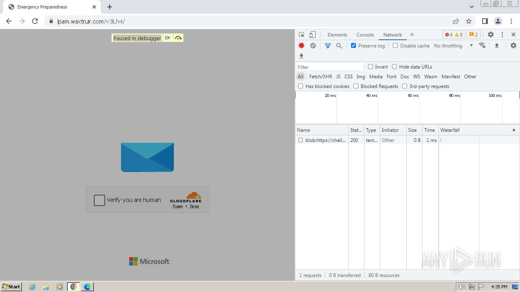Share this page icon
The image size is (520, 292).
point(456,21)
